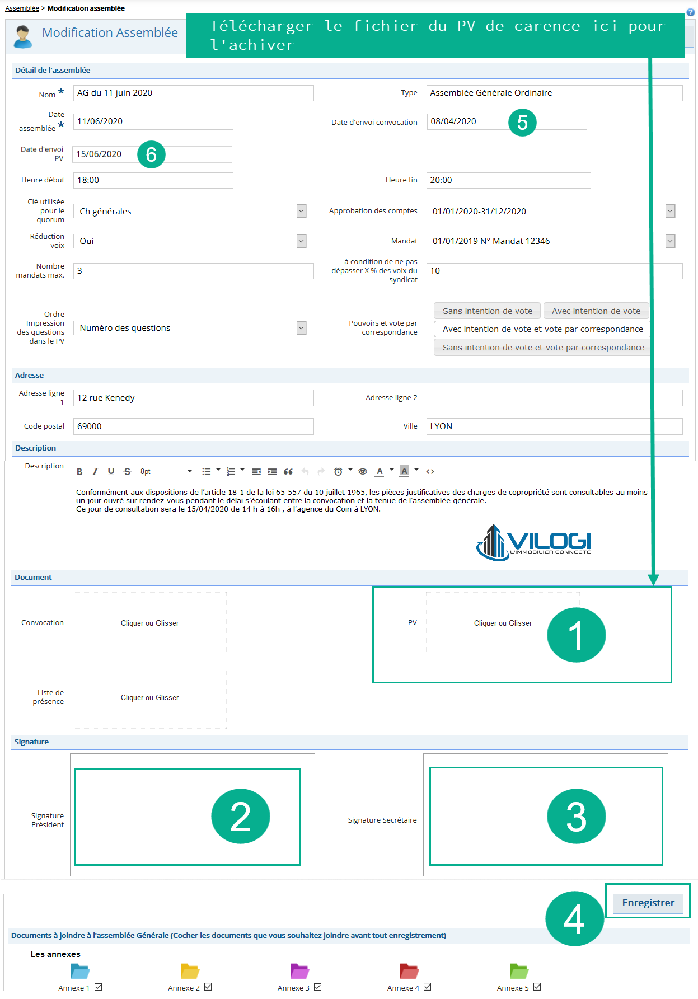Open the Annexe 3 purple folder
The image size is (698, 999).
coord(299,971)
